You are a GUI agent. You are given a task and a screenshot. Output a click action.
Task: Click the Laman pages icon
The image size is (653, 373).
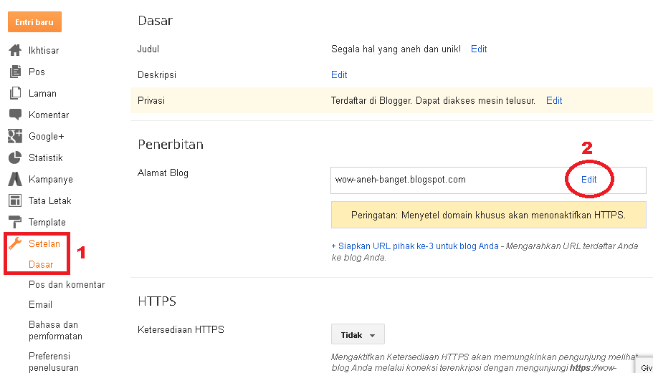(15, 93)
